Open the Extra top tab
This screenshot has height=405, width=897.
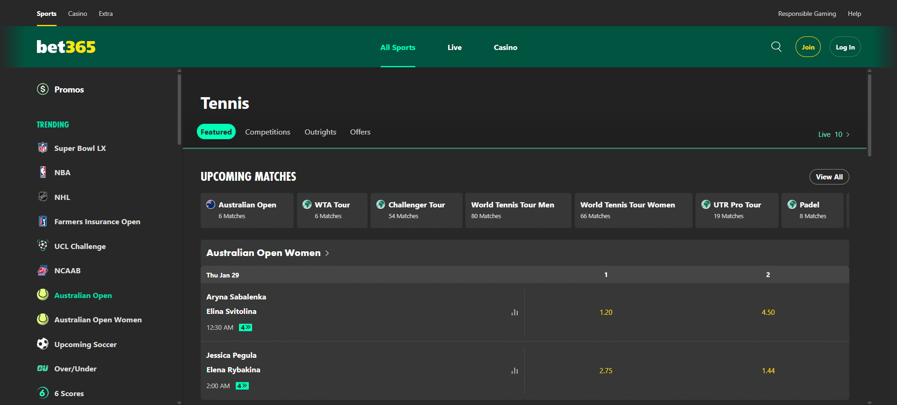pos(106,14)
